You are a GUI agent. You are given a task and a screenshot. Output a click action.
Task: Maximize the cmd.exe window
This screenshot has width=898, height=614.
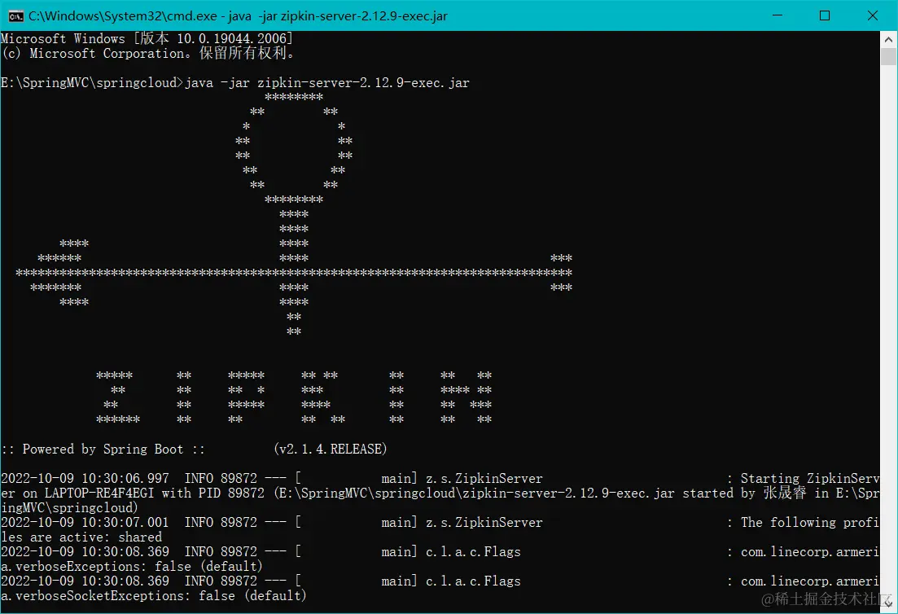825,15
